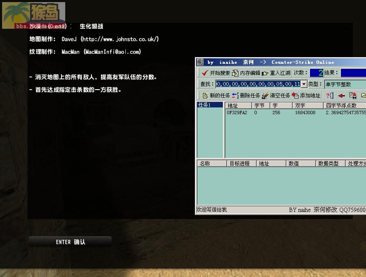366x277 pixels.
Task: Click the yellow folder icon in the toolbar
Action: (x=363, y=95)
